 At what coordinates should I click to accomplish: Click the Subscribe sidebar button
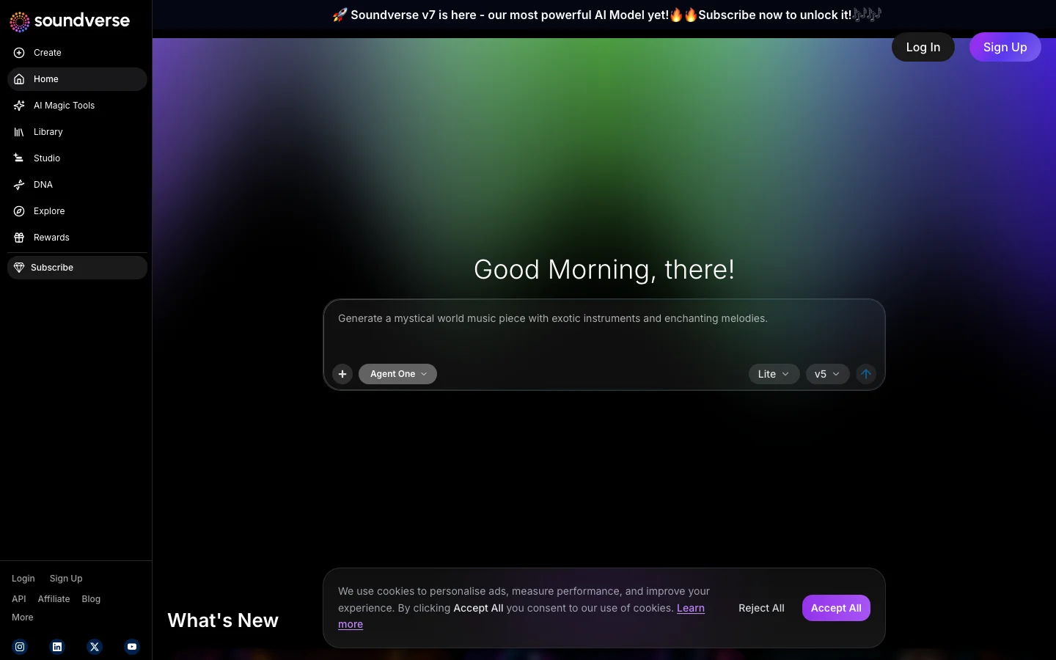tap(77, 268)
